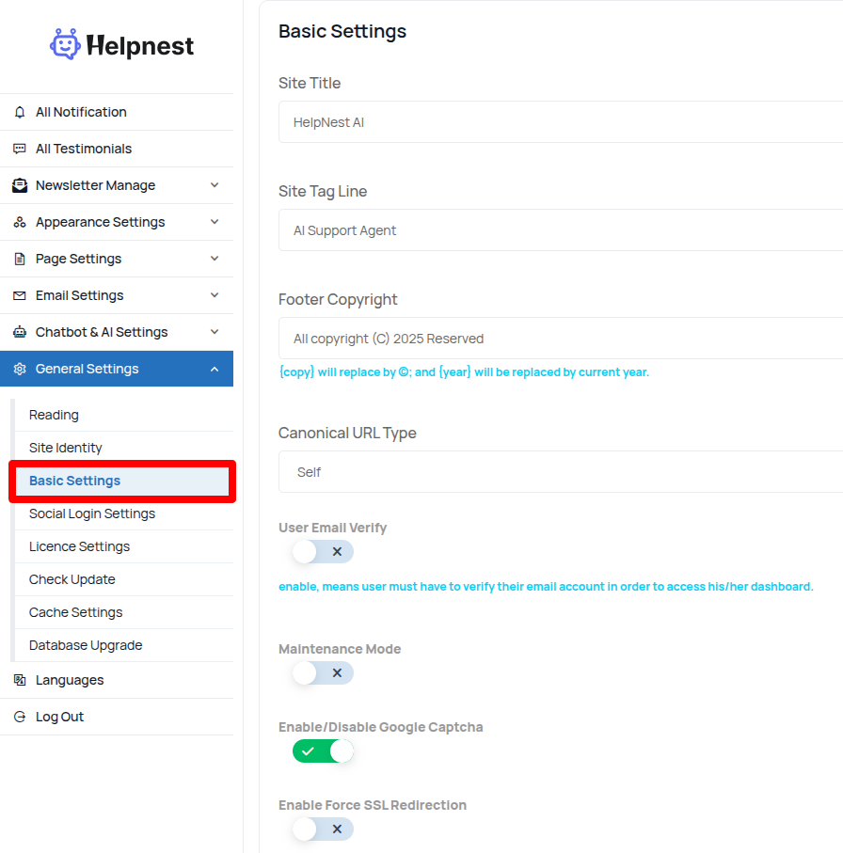Disable the Google Captcha toggle
843x853 pixels.
[323, 751]
